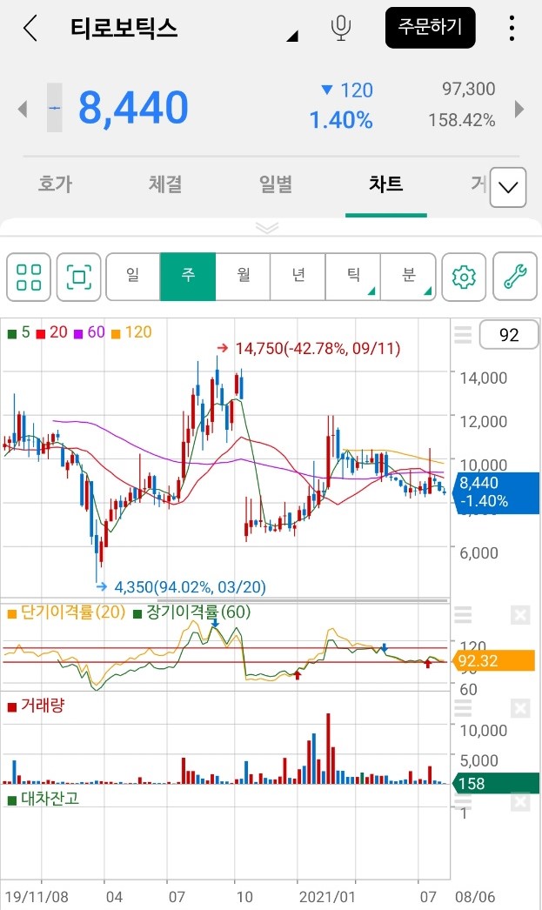Close the 거래량 volume panel
542x910 pixels.
coord(520,708)
